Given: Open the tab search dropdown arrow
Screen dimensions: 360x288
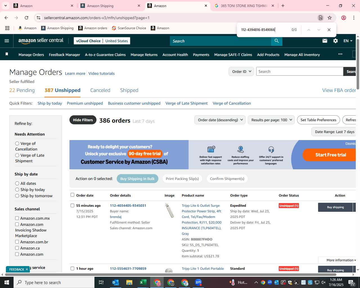Looking at the screenshot, I should [6, 6].
